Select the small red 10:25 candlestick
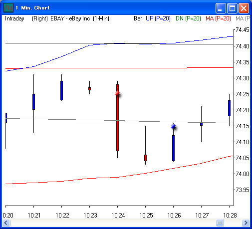The width and height of the screenshot is (252, 229). [x=145, y=158]
